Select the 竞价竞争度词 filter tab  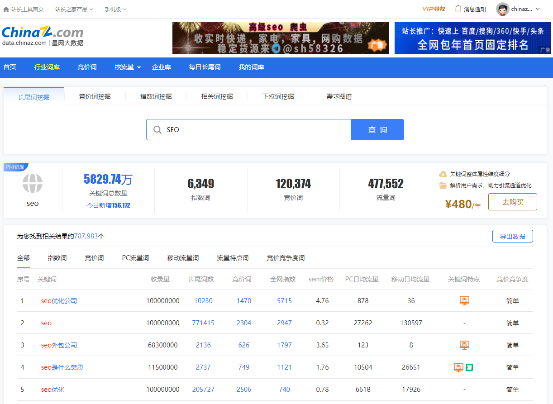(x=286, y=258)
